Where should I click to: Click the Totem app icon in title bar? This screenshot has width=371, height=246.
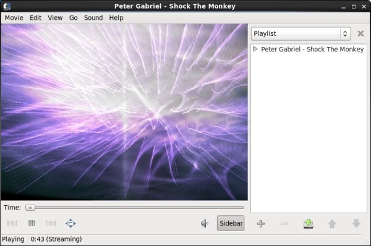[7, 6]
